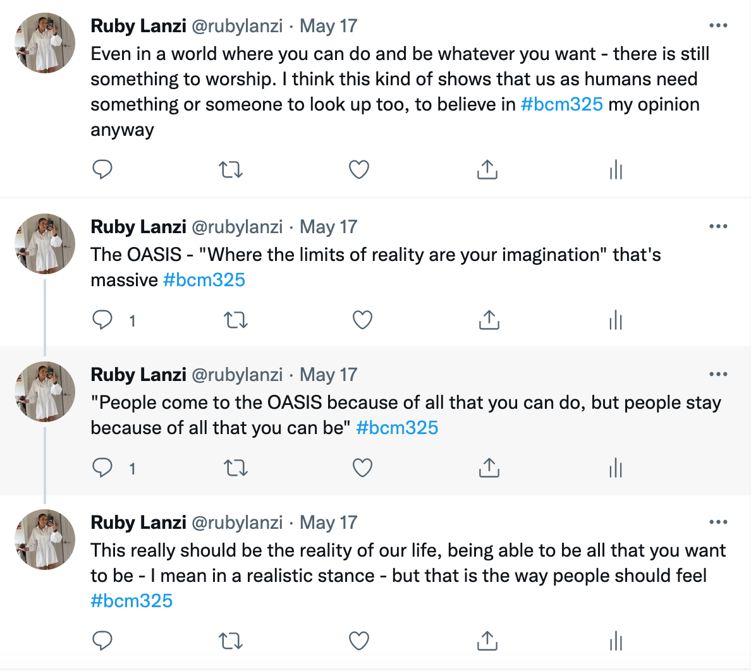Open the May 17 timestamp on last tweet
This screenshot has height=671, width=751.
[328, 523]
